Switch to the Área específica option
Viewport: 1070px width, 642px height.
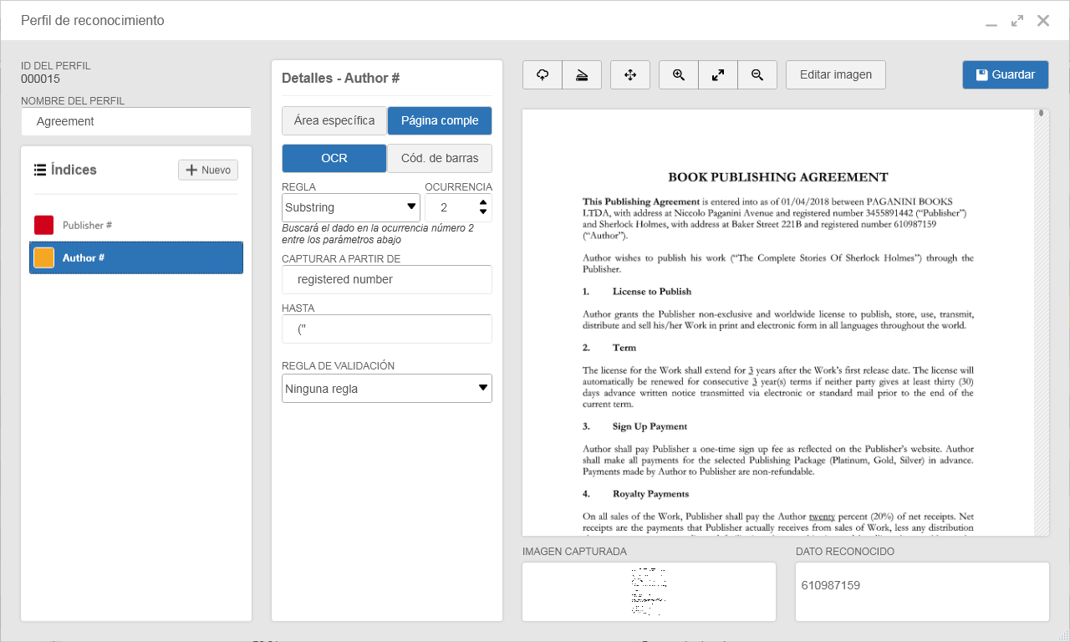point(334,120)
